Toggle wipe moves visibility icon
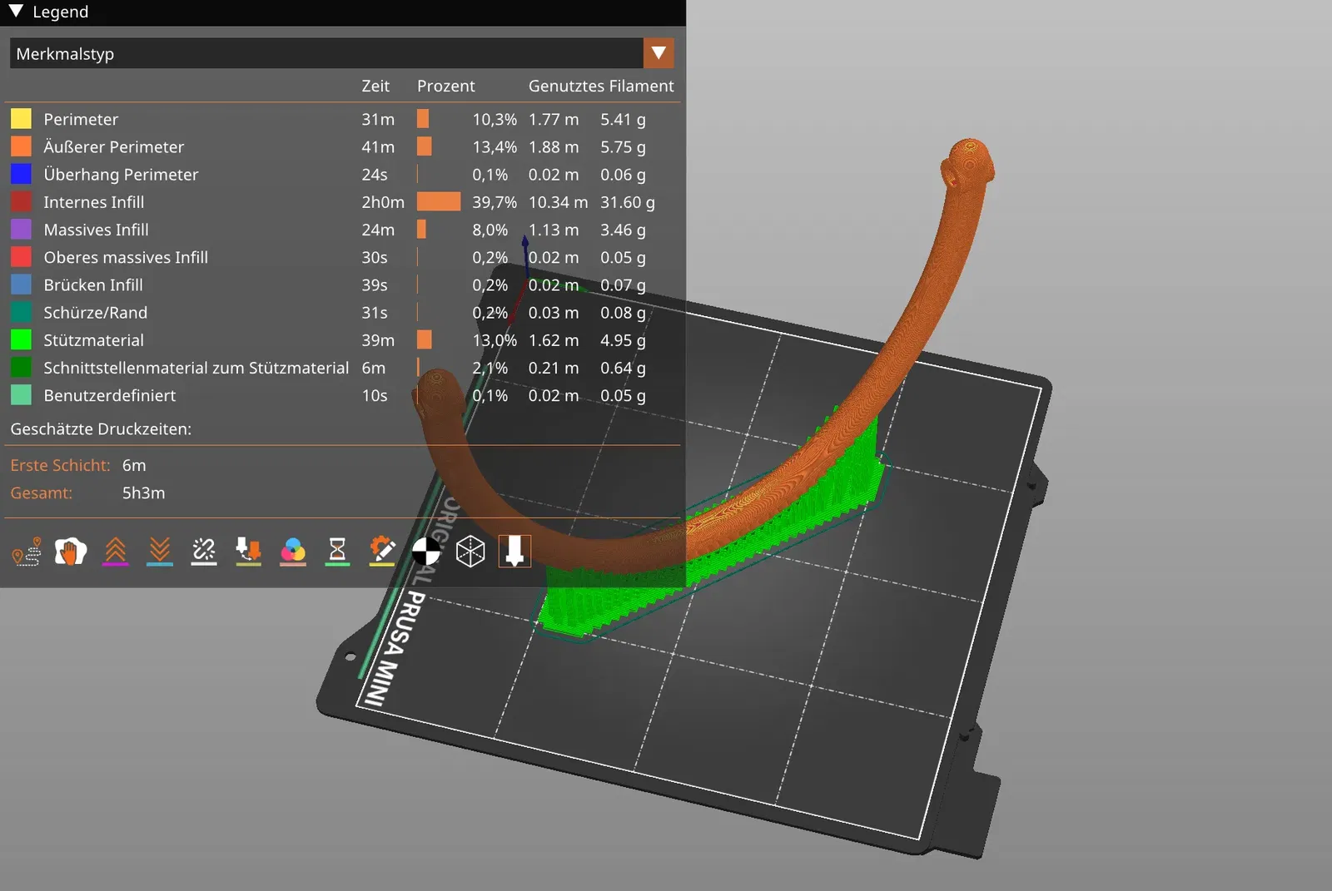 (71, 551)
